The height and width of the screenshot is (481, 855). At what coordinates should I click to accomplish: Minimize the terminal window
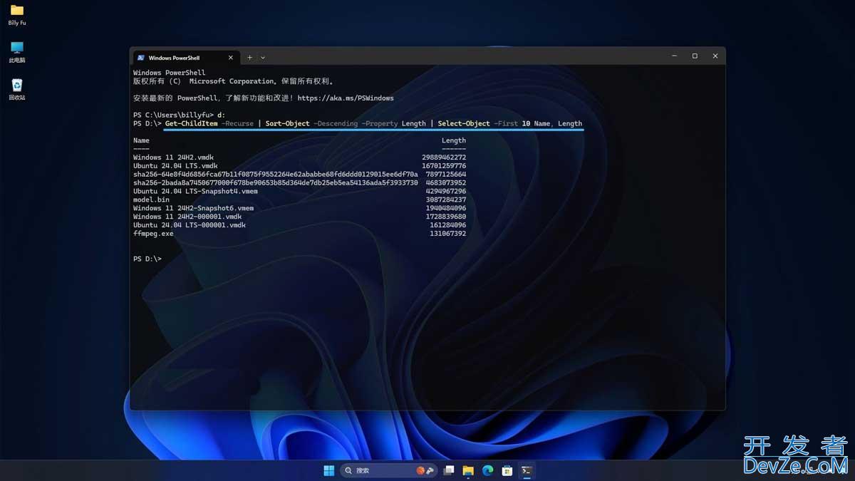coord(674,56)
